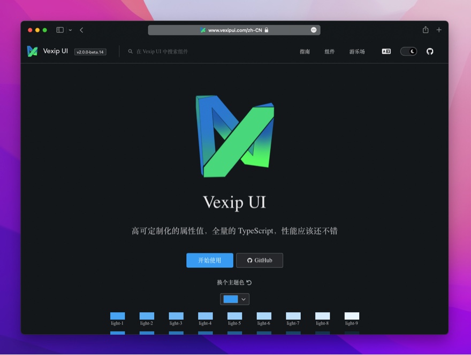Expand the chevron next to the color picker

(x=244, y=299)
